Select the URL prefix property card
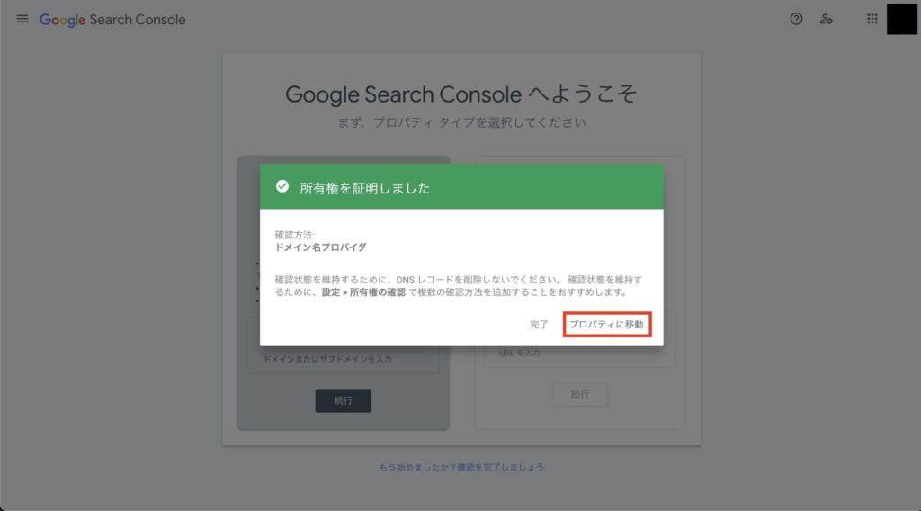The height and width of the screenshot is (511, 921). (x=580, y=292)
